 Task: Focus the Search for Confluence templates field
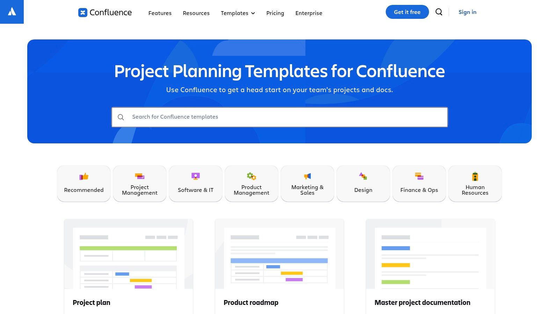tap(279, 117)
